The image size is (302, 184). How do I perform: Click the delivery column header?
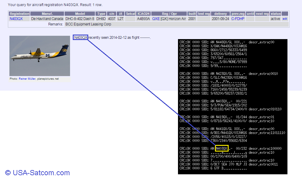[220, 14]
